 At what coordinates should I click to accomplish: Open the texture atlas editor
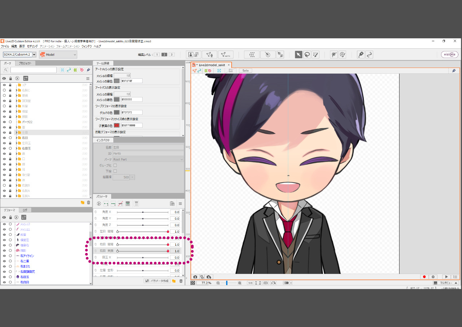[x=194, y=55]
